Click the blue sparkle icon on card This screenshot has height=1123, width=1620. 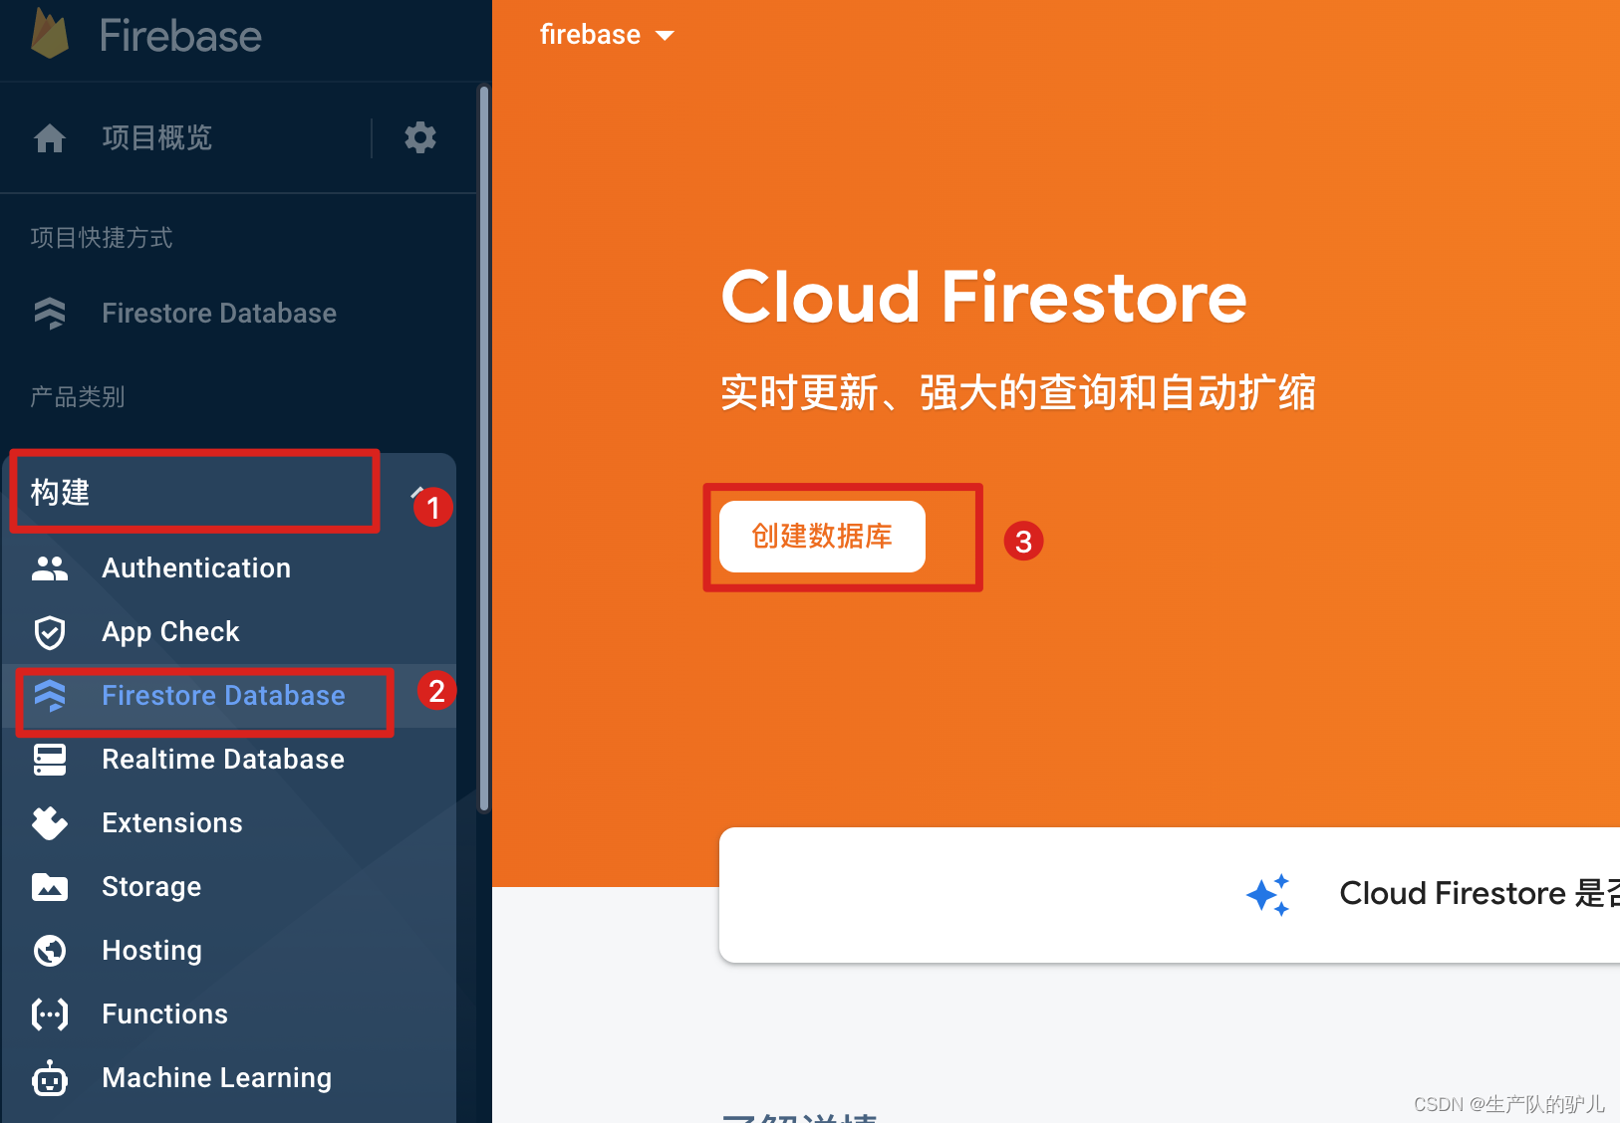coord(1268,895)
